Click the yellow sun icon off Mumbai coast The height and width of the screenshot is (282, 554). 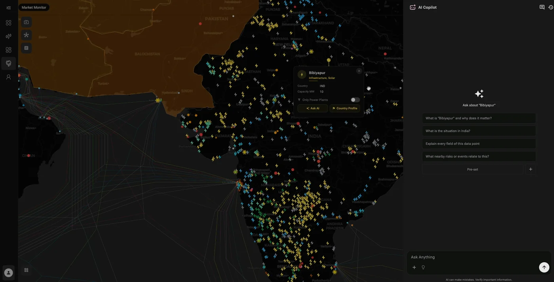[x=235, y=172]
